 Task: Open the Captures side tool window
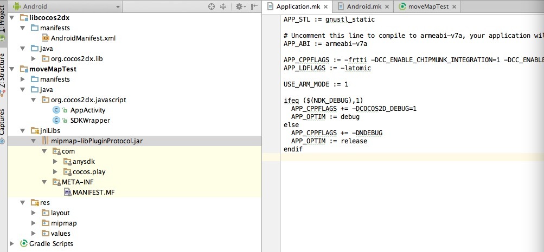click(3, 125)
